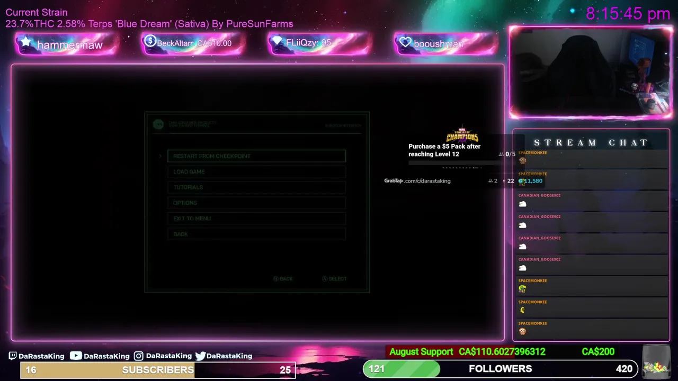678x381 pixels.
Task: Choose Exit To Menu
Action: click(257, 219)
